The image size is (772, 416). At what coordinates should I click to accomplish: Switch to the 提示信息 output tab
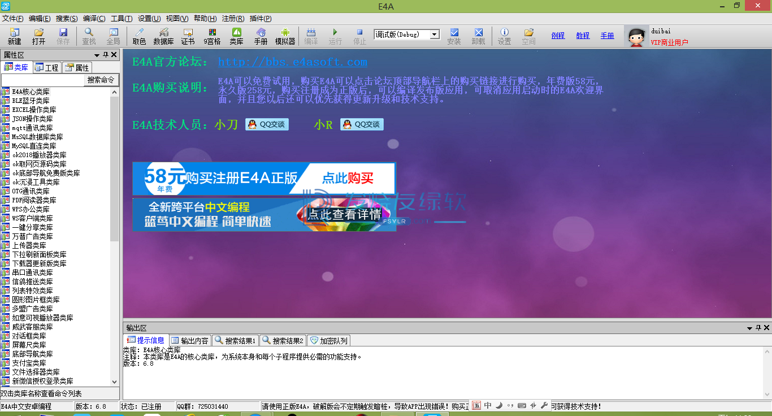pos(146,340)
